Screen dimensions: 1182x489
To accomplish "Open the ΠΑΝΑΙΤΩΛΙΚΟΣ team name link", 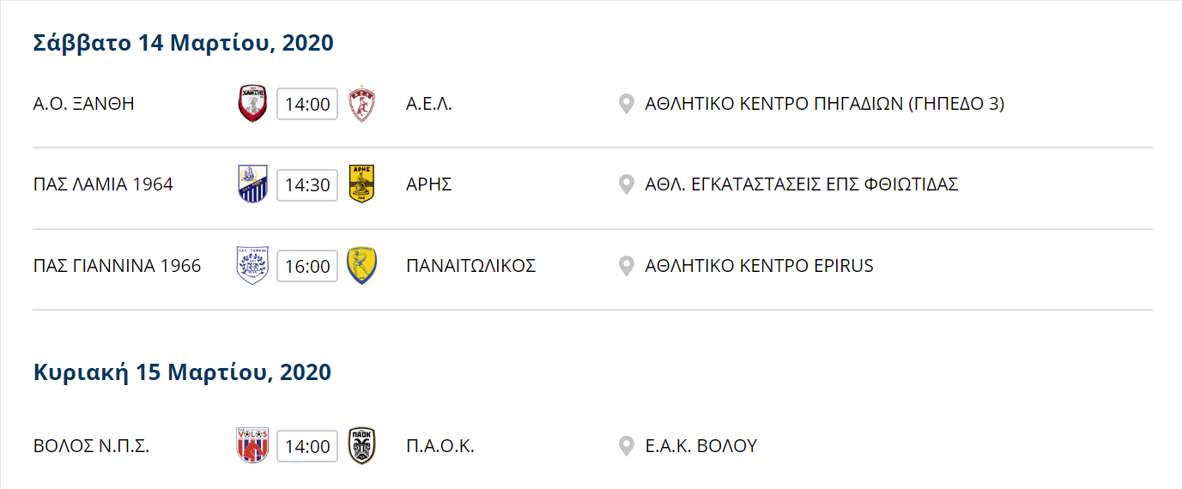I will [x=470, y=265].
